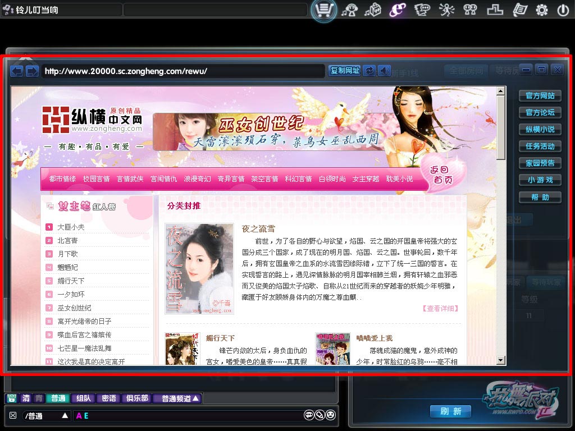Click 查看详细 for 夜之流雪
The image size is (575, 431).
[440, 309]
